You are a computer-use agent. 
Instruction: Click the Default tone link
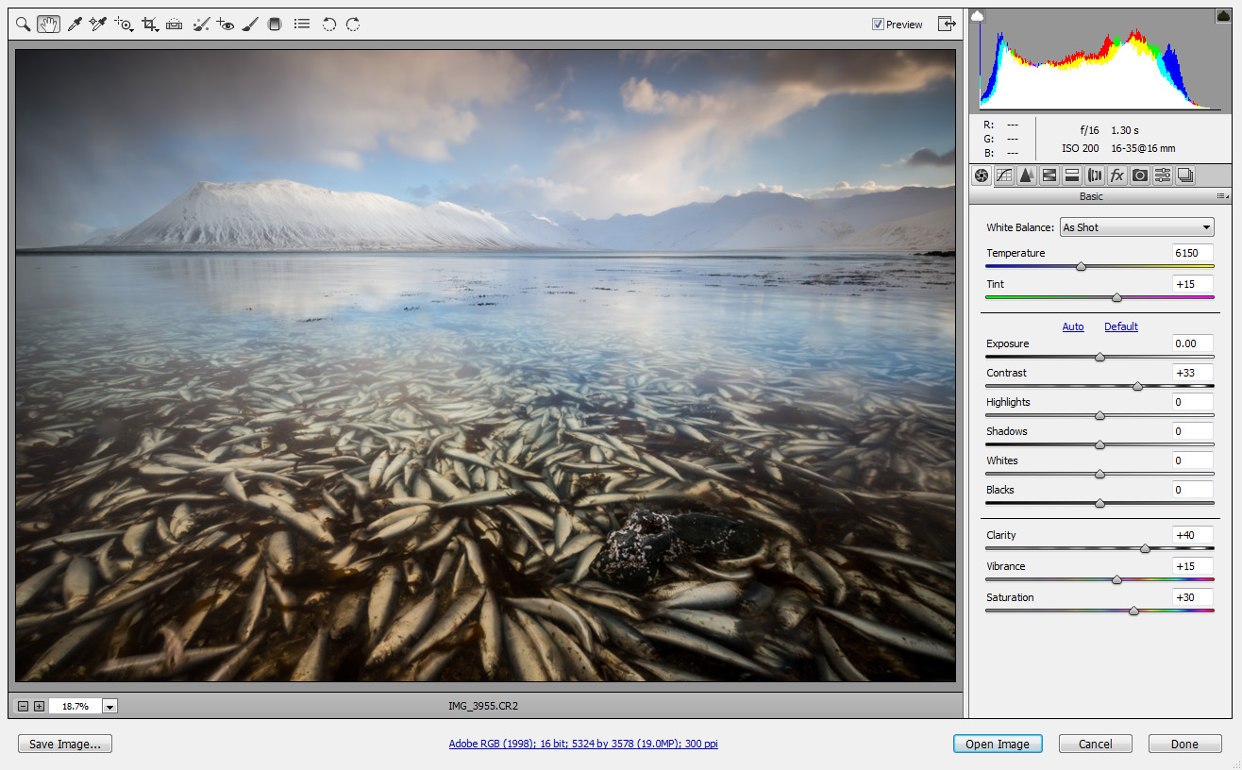coord(1121,326)
